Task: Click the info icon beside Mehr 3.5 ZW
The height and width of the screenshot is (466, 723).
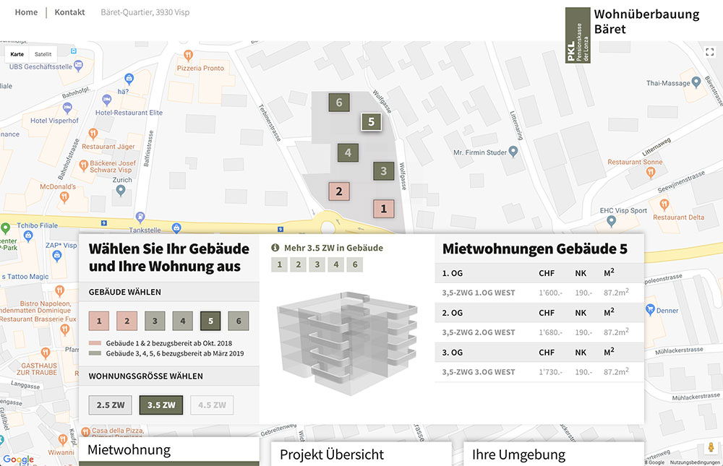Action: (275, 248)
